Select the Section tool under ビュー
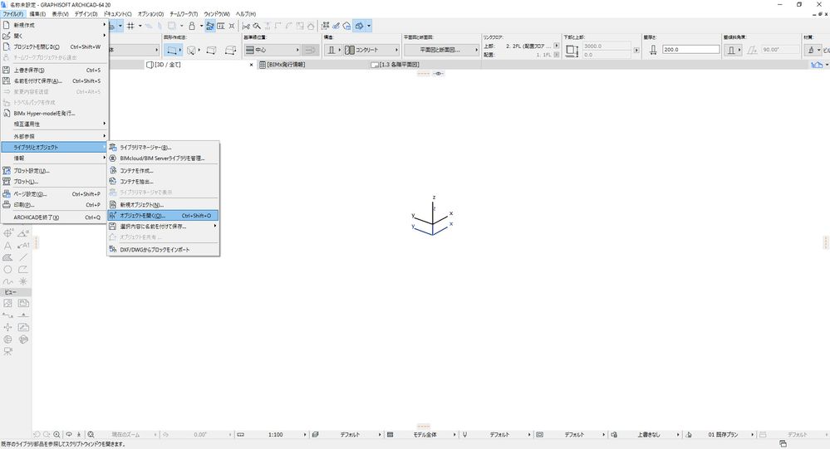Image resolution: width=830 pixels, height=449 pixels. click(8, 315)
